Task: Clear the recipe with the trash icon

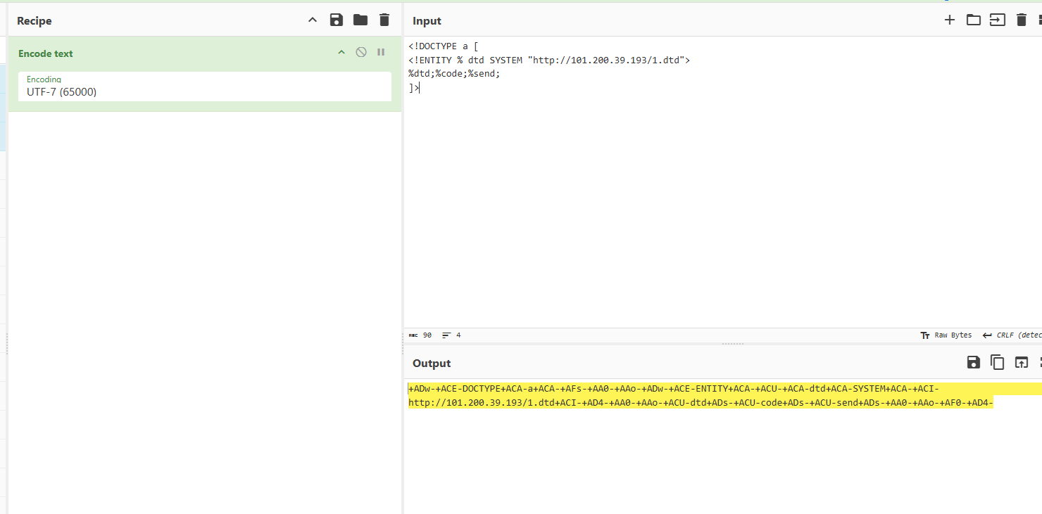Action: [x=384, y=20]
